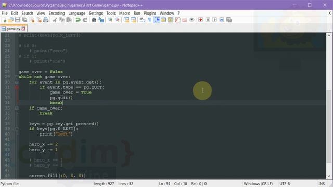
Task: Open Find with the binoculars icon
Action: [94, 20]
